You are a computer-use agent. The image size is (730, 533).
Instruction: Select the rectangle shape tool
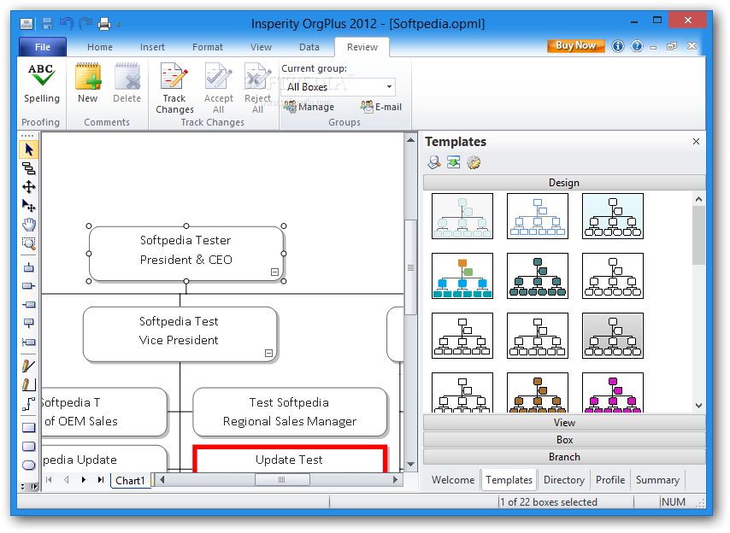click(x=29, y=428)
